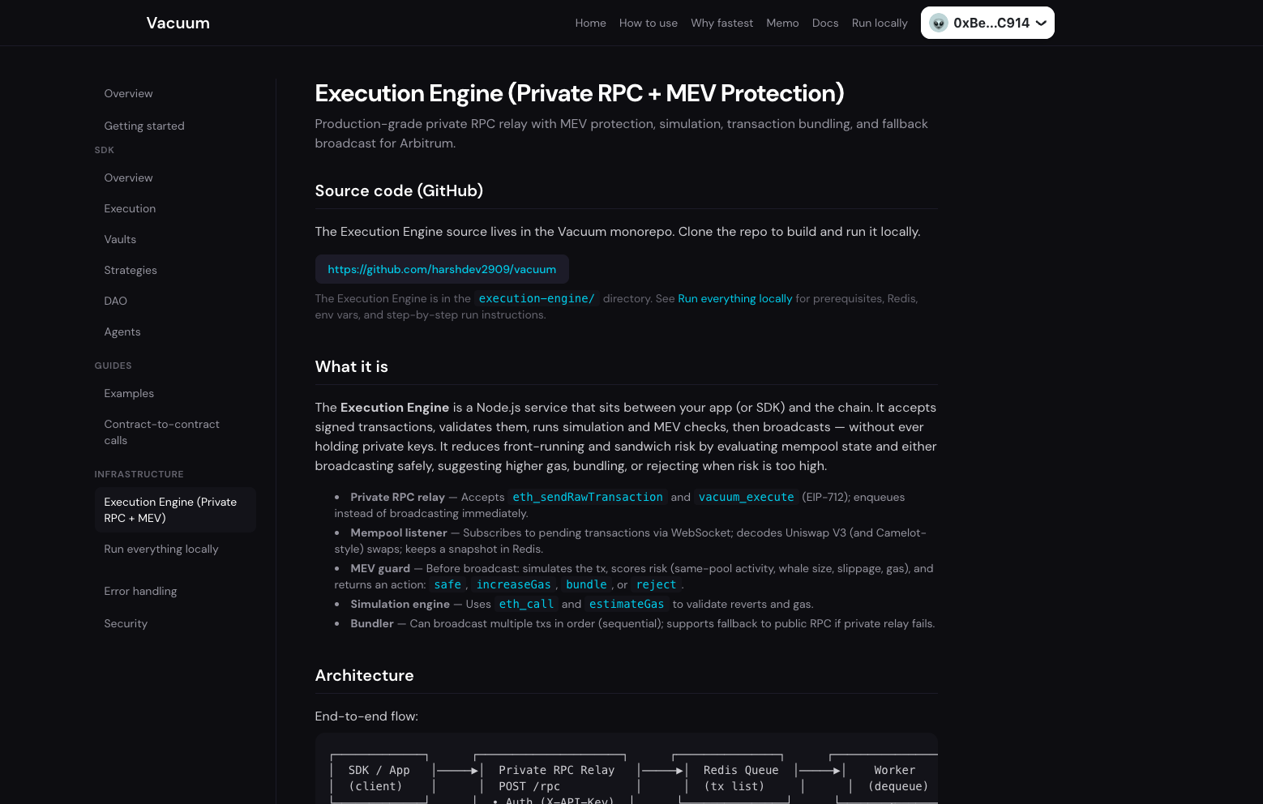The image size is (1263, 804).
Task: Click Run locally in the header
Action: tap(879, 23)
